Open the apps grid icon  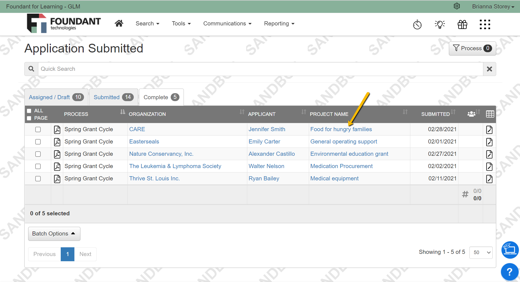[x=485, y=24]
